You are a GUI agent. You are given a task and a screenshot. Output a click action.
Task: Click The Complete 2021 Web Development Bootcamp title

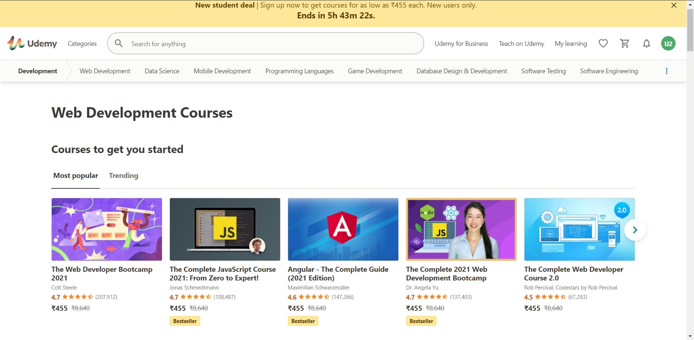pyautogui.click(x=446, y=274)
